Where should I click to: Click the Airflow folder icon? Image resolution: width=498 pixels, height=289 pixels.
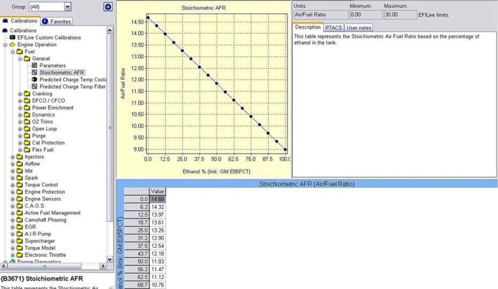click(20, 164)
